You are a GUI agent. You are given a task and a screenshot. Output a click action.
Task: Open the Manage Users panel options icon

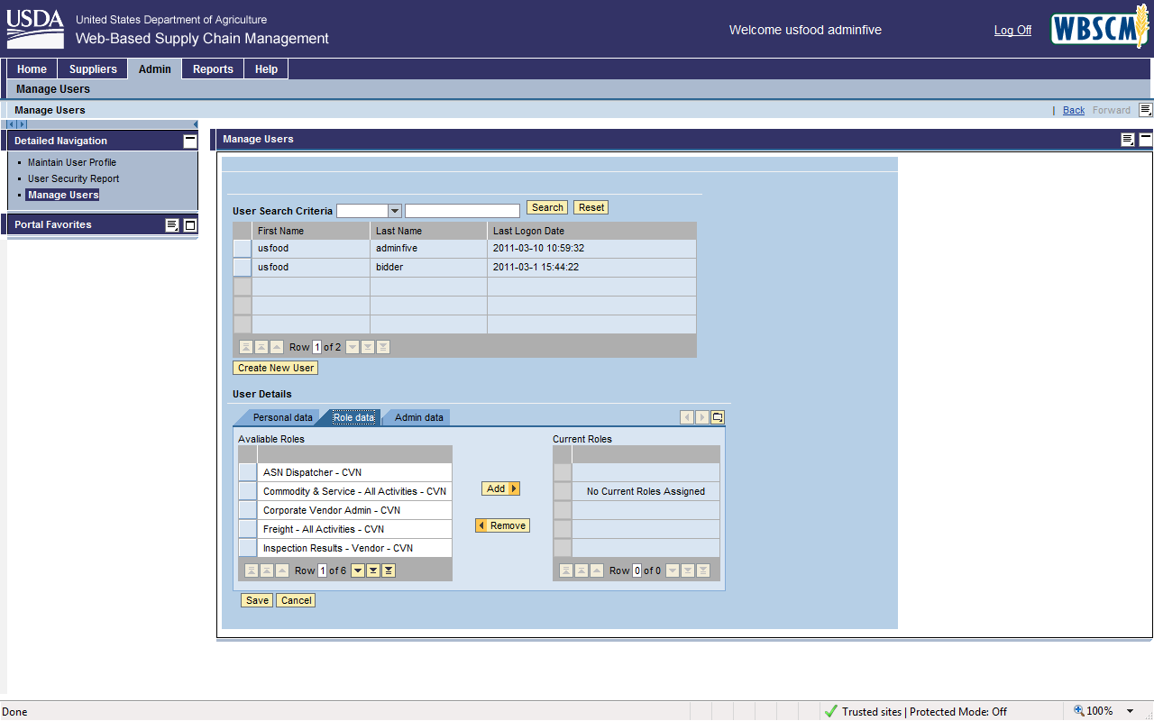1128,140
